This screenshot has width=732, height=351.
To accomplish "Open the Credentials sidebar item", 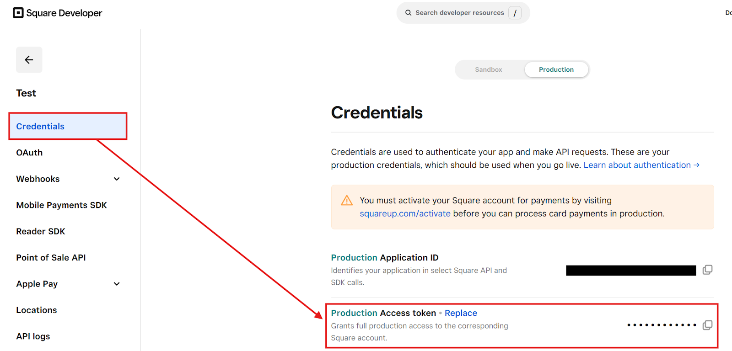I will tap(40, 127).
